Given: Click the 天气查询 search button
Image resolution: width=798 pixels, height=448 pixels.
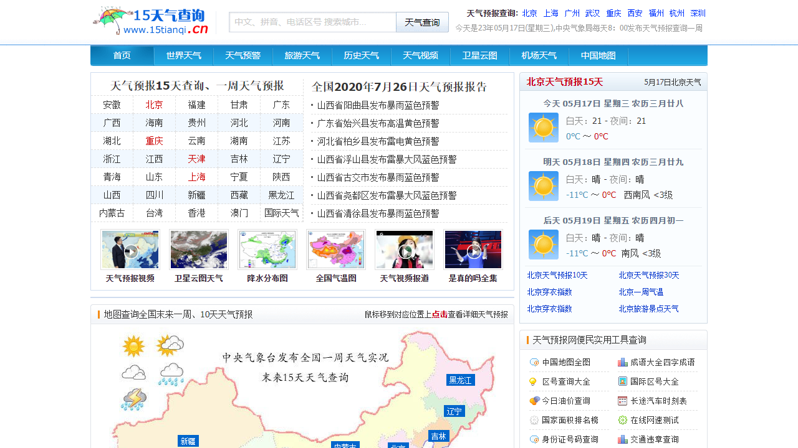Looking at the screenshot, I should point(422,22).
